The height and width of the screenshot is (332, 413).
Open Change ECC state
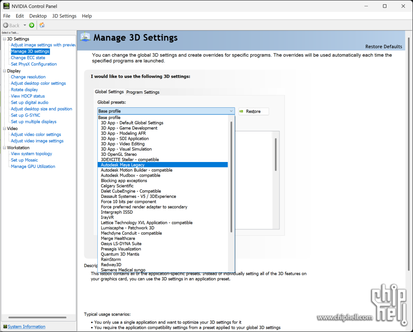tap(28, 58)
